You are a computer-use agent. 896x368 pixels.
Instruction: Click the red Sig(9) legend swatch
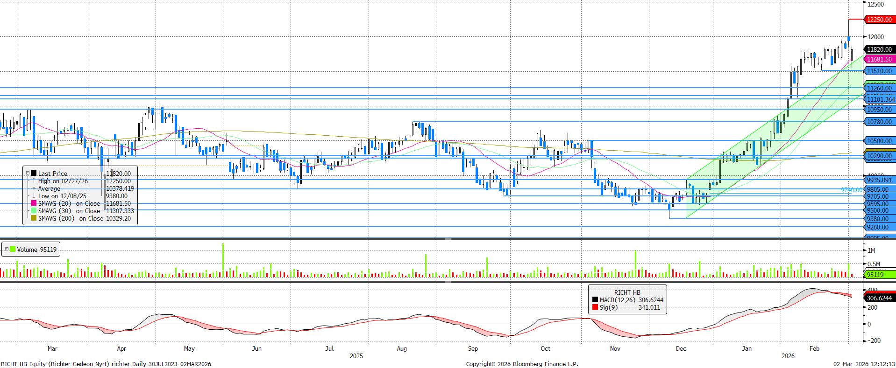[595, 307]
